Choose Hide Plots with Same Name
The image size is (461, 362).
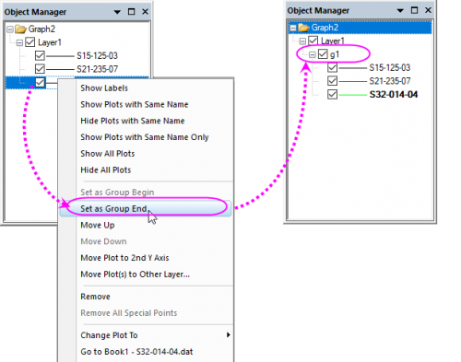(x=133, y=121)
